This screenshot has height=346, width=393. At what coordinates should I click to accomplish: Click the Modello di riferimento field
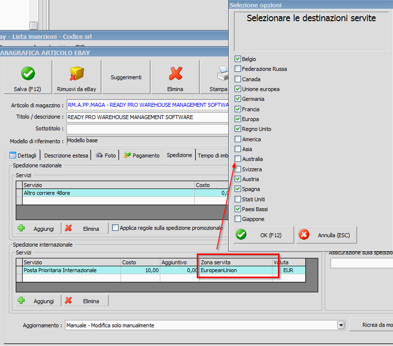click(x=148, y=141)
